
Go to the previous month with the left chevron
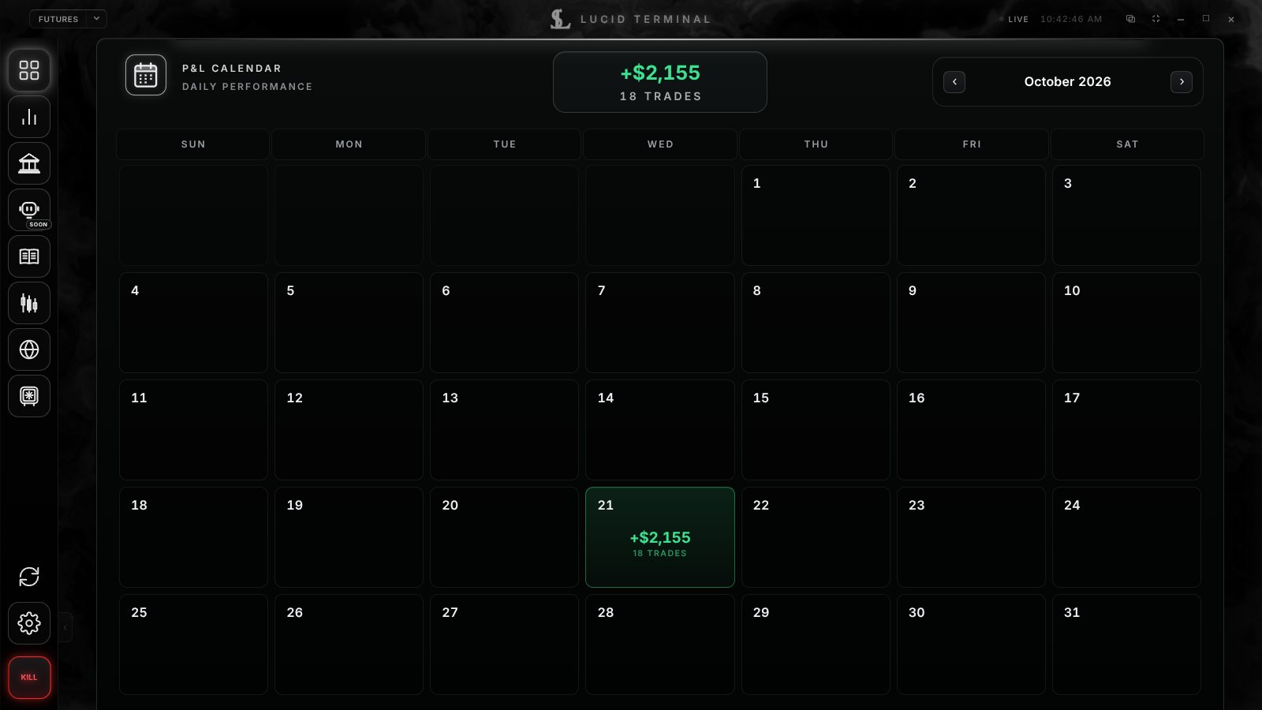click(954, 82)
